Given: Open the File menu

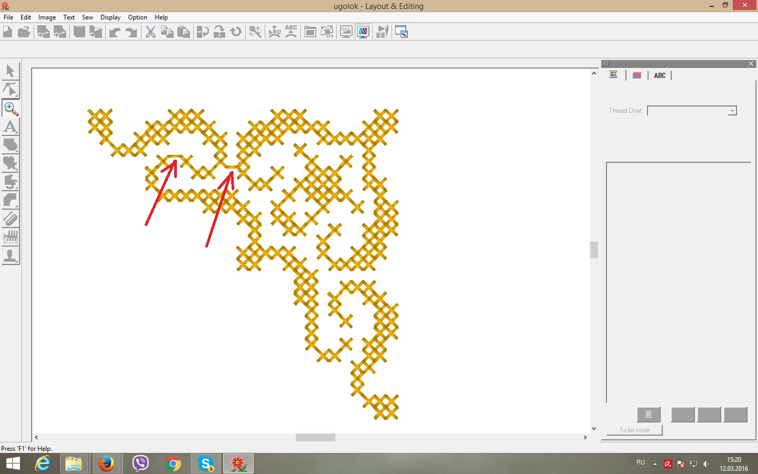Looking at the screenshot, I should click(8, 17).
